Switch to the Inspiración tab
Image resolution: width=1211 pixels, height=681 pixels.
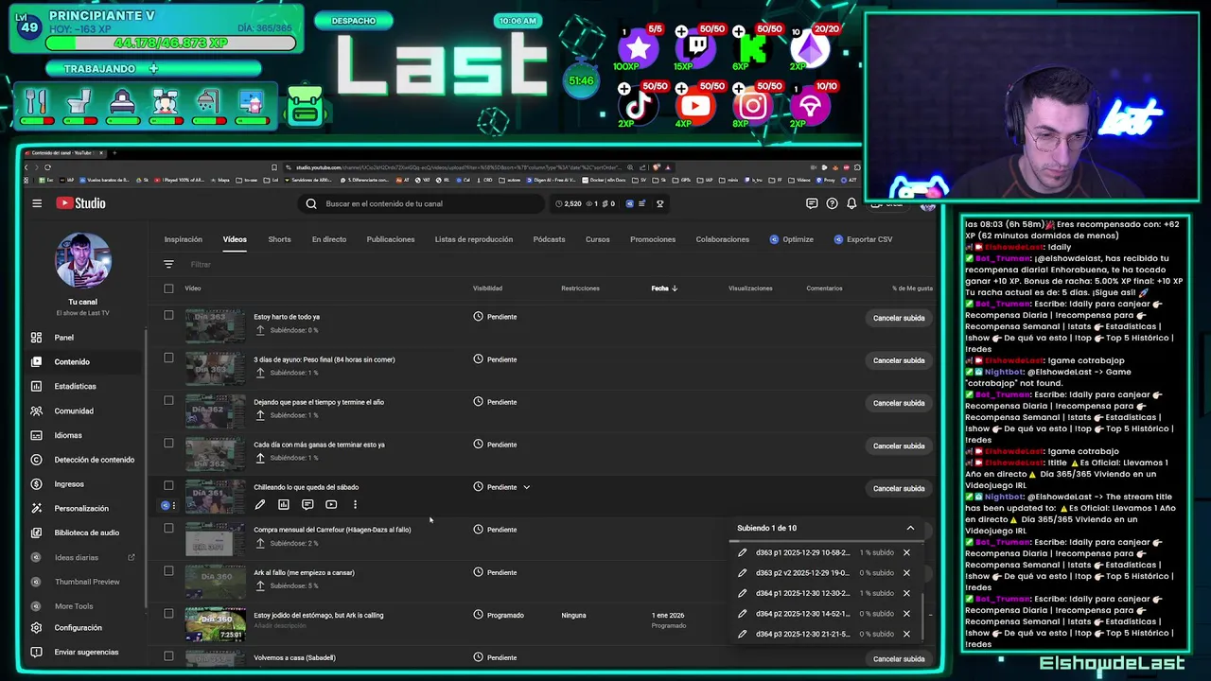184,239
